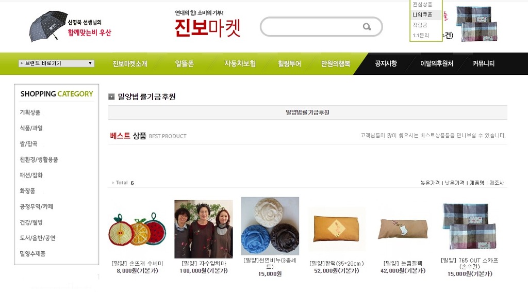Open the 식품/과일 category
528x292 pixels.
31,128
